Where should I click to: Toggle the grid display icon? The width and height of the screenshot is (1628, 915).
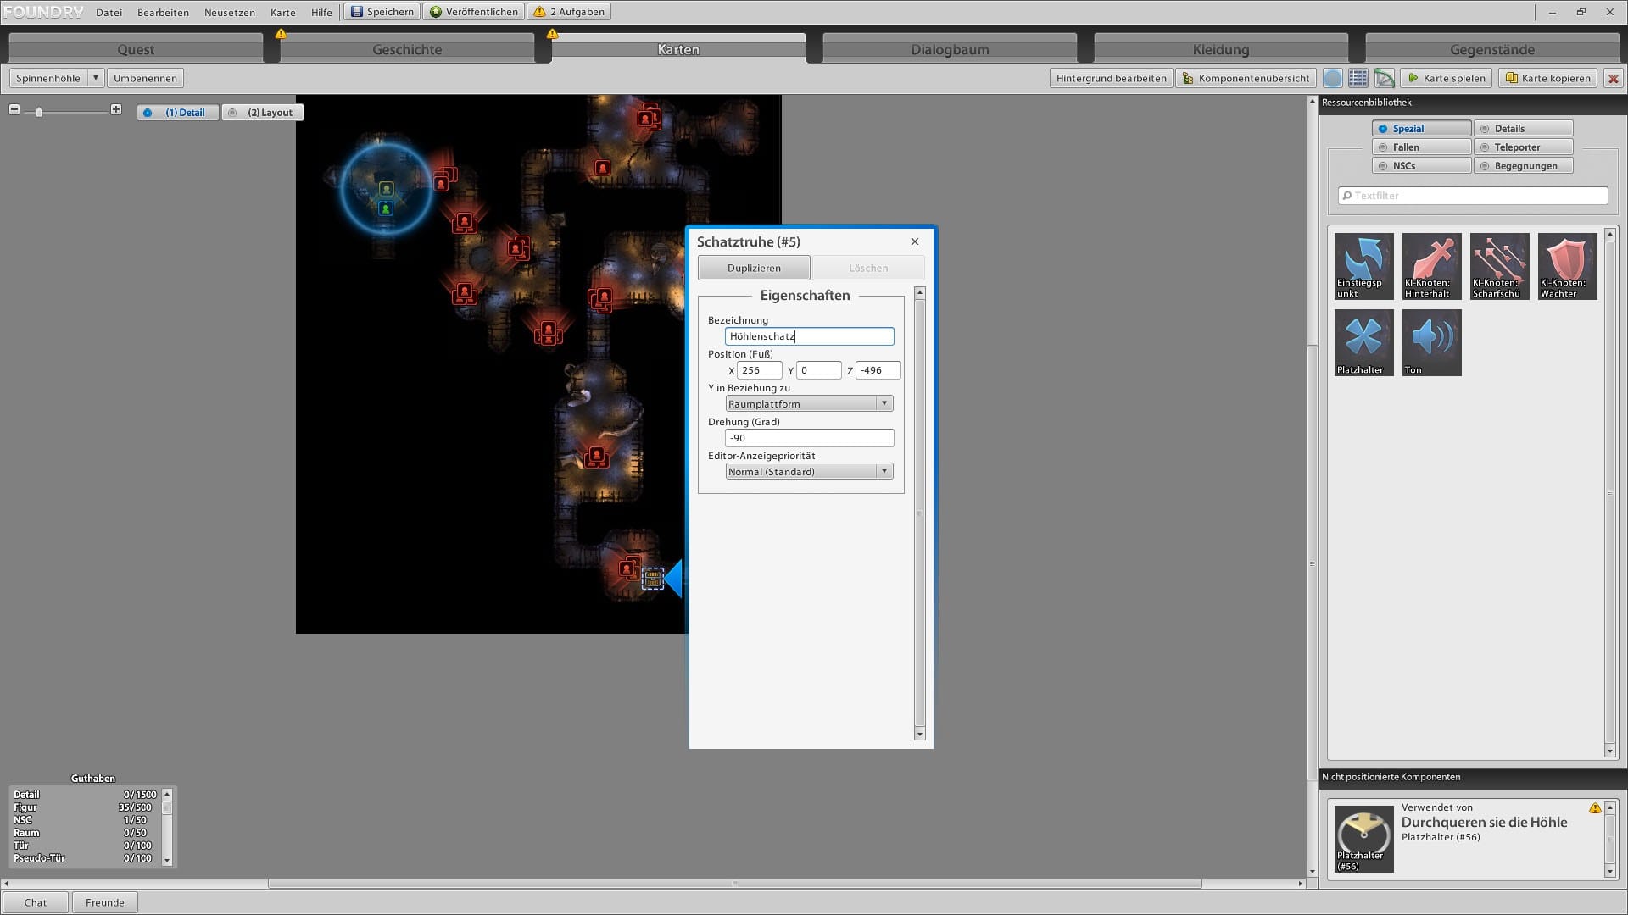pyautogui.click(x=1358, y=78)
